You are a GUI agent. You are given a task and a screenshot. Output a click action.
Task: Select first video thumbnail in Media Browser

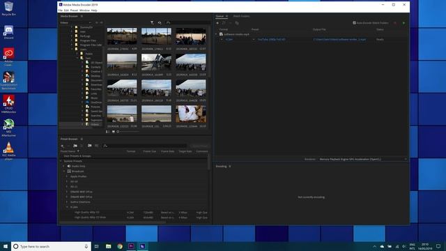coord(122,36)
